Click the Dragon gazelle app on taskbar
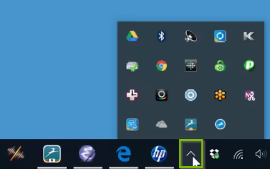The height and width of the screenshot is (169, 270). 52,154
